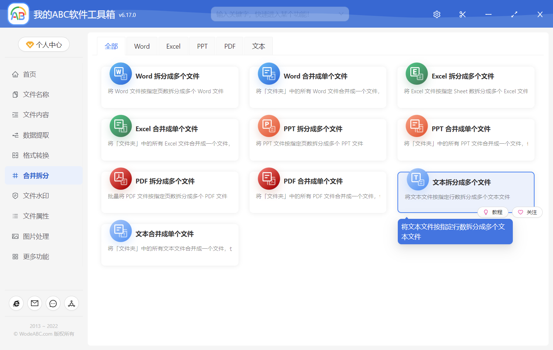
Task: Open the settings gear in title bar
Action: pyautogui.click(x=437, y=14)
